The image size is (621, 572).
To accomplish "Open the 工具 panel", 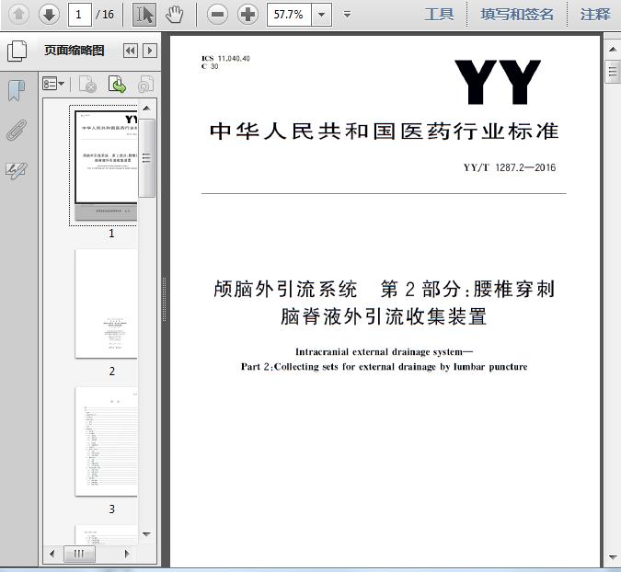I will point(439,15).
